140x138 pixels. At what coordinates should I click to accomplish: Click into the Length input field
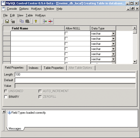coord(75,75)
